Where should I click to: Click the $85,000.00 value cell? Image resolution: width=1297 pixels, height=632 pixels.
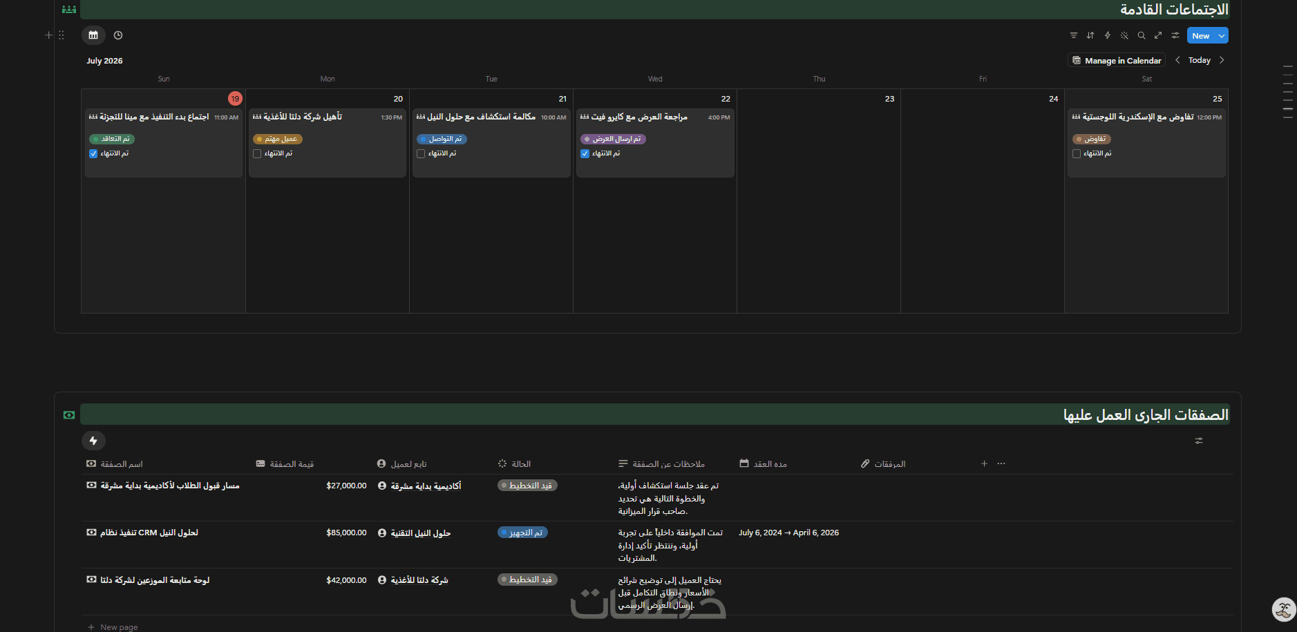[346, 533]
